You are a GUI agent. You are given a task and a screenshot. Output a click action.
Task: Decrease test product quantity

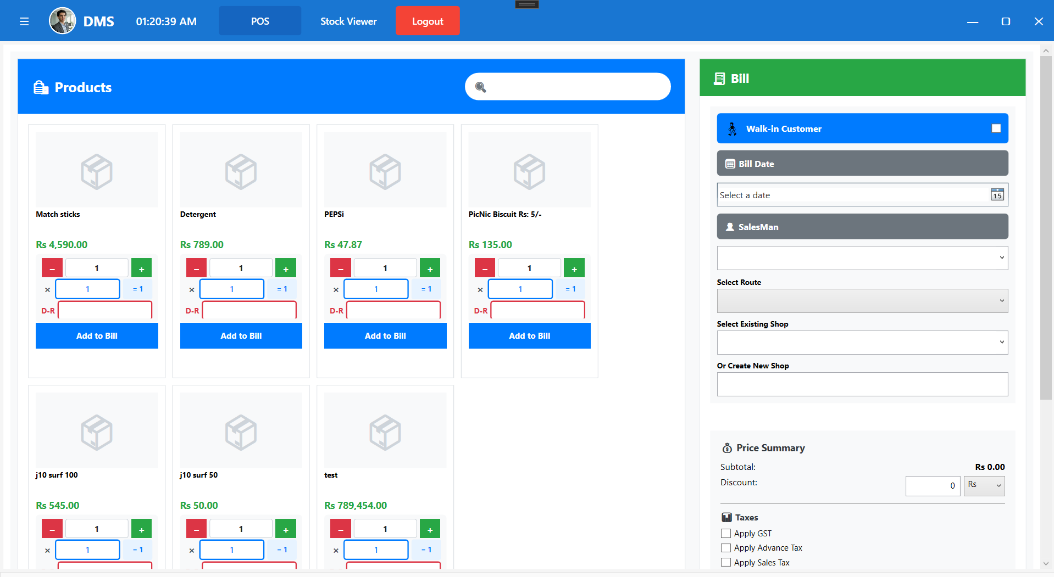341,529
